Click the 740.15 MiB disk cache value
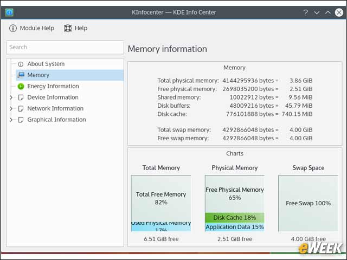The width and height of the screenshot is (347, 260). pyautogui.click(x=297, y=114)
